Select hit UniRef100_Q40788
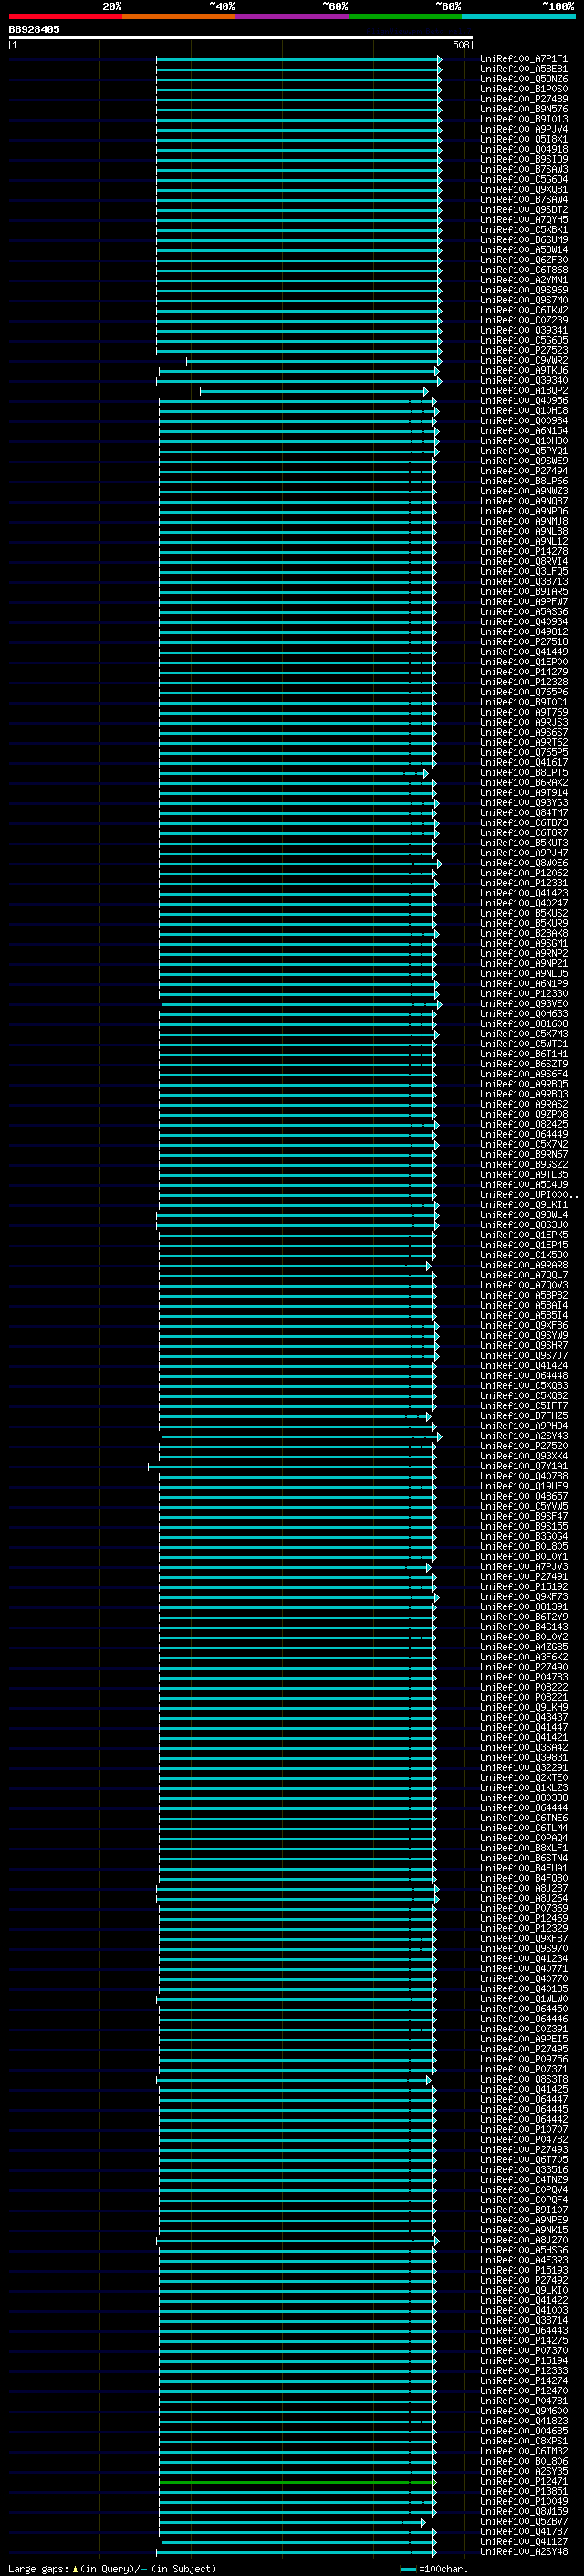Viewport: 584px width, 2576px height. click(523, 1476)
